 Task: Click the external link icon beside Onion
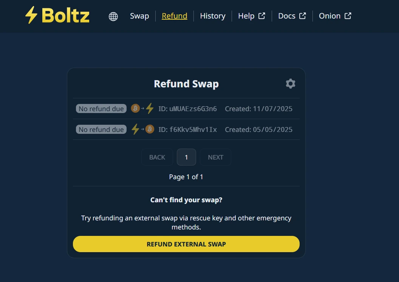click(x=348, y=16)
